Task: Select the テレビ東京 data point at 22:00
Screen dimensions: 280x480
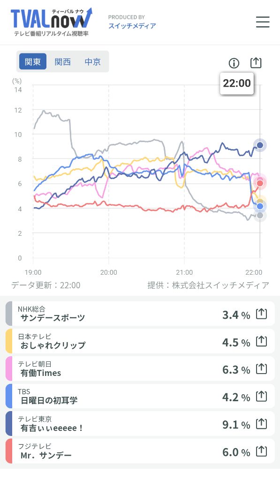Action: (260, 145)
